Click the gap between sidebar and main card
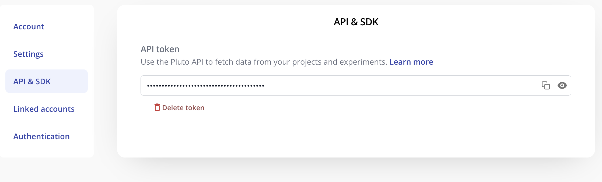The height and width of the screenshot is (182, 602). click(x=106, y=81)
